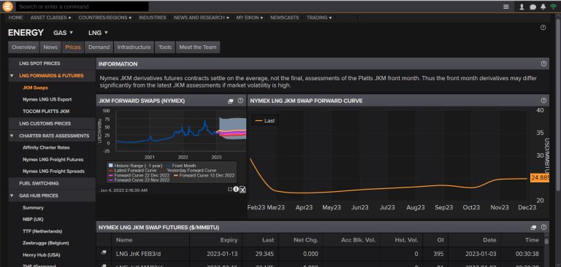
Task: Open the notifications bell
Action: click(543, 7)
